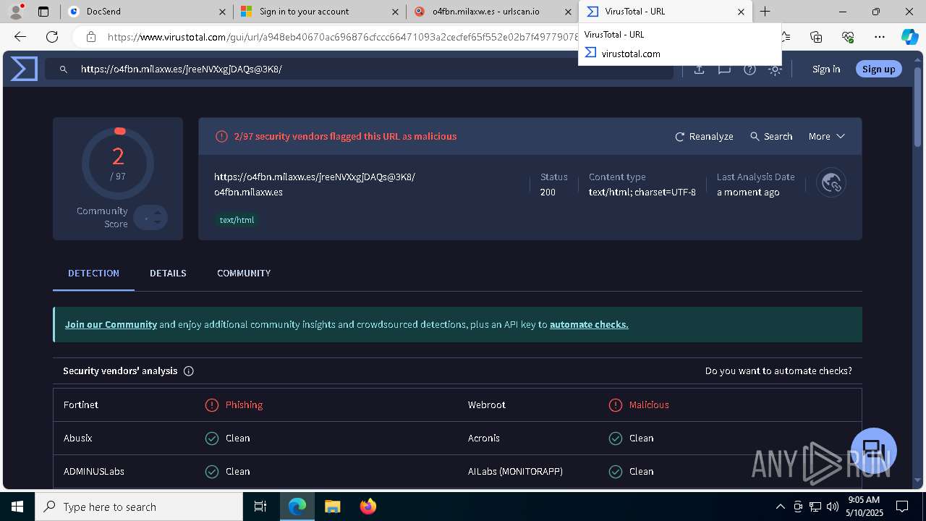
Task: Click the detection score circle gauge
Action: click(118, 164)
